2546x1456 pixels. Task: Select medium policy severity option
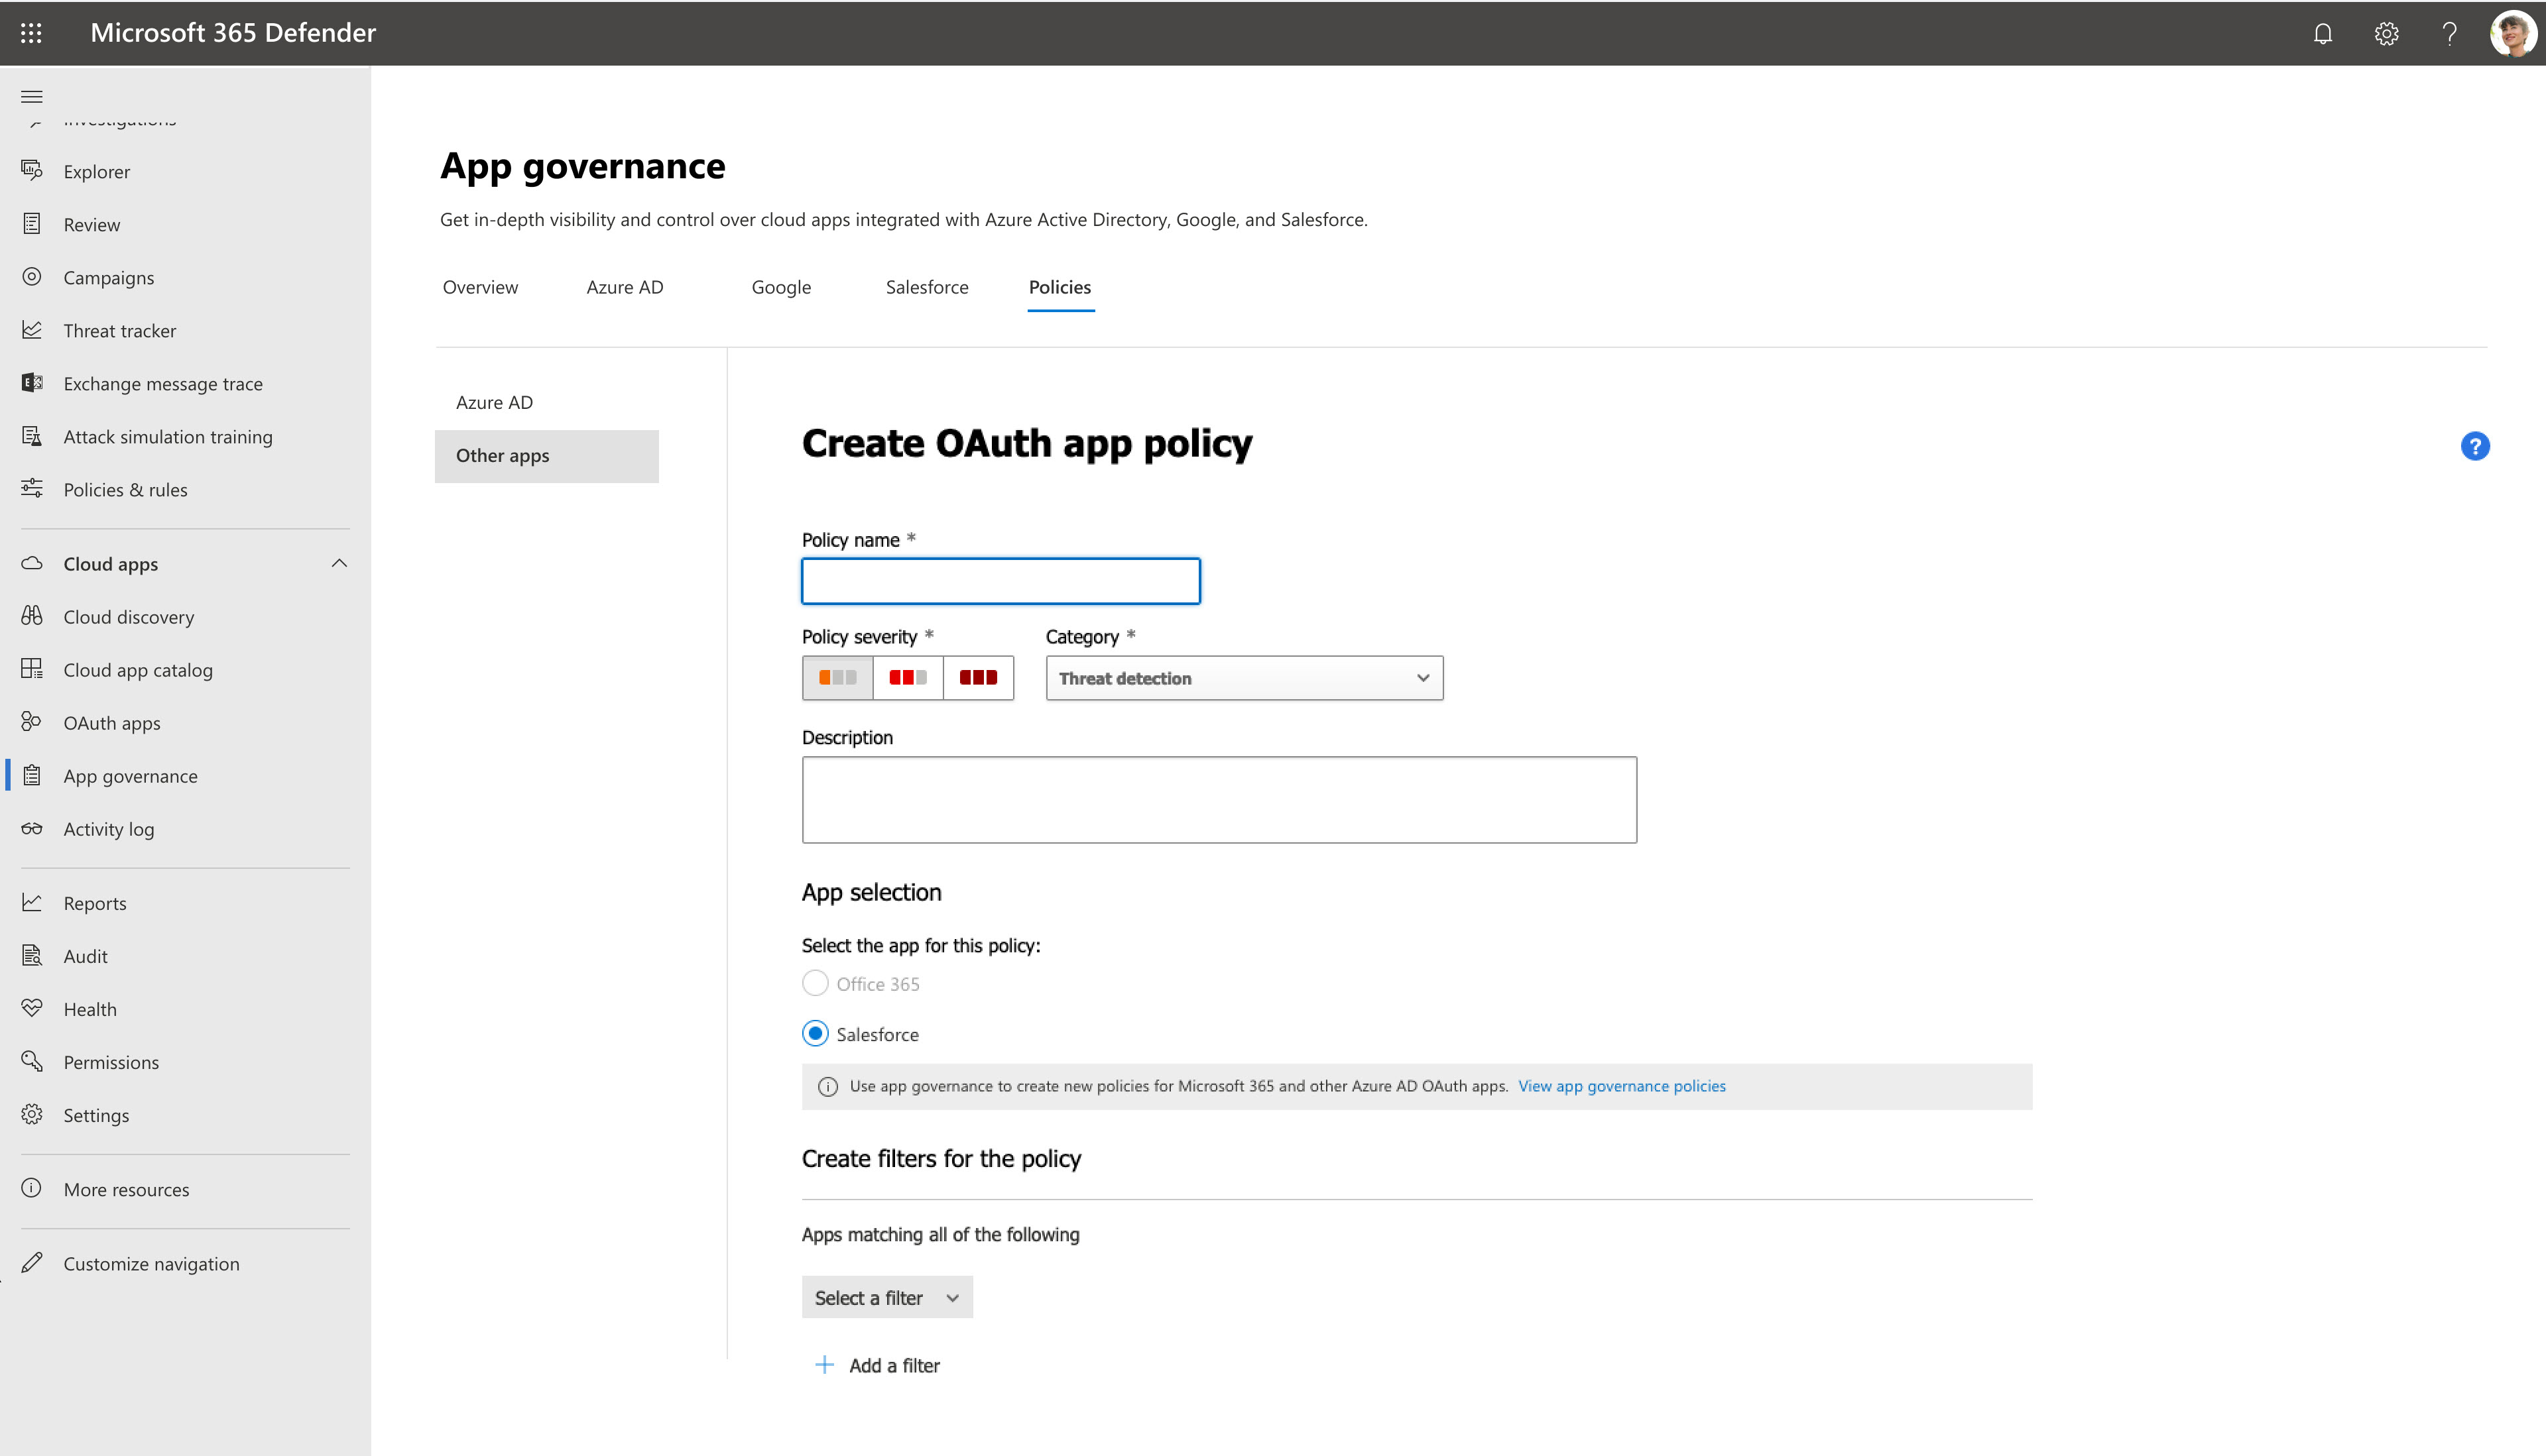pos(908,677)
